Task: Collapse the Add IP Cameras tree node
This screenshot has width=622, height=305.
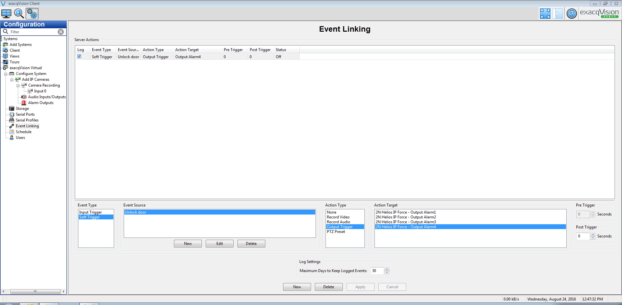Action: 12,80
